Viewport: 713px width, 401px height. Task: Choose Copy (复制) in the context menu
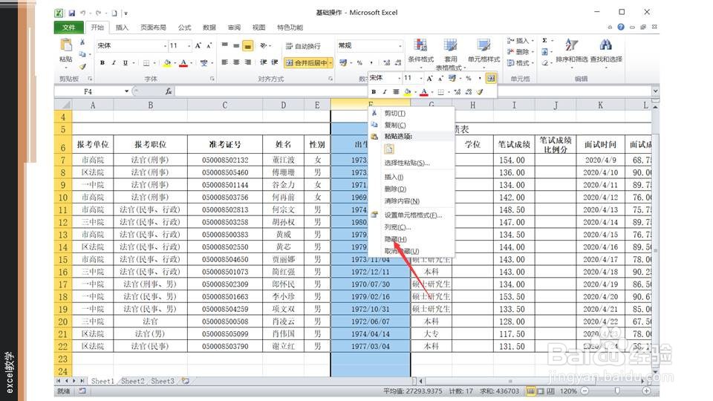[x=413, y=125]
